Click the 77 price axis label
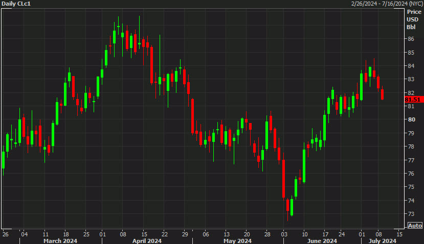This screenshot has height=244, width=424. tap(411, 160)
